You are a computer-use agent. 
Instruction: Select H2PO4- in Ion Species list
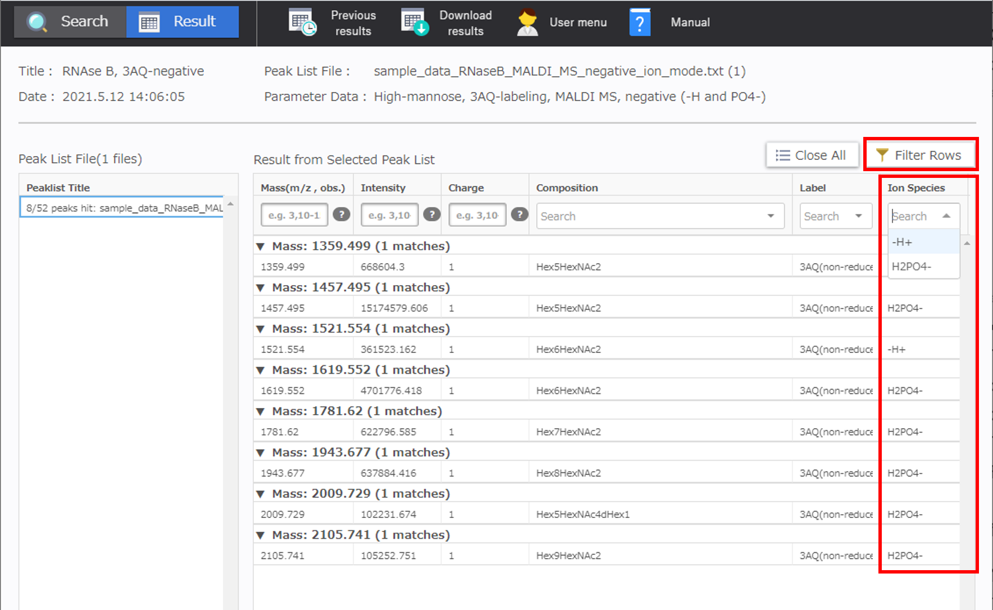pyautogui.click(x=912, y=267)
